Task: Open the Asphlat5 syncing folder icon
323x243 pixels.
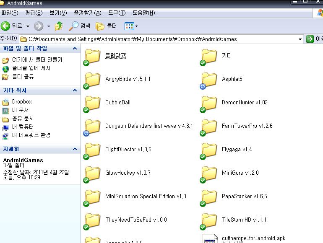Action: pos(208,81)
